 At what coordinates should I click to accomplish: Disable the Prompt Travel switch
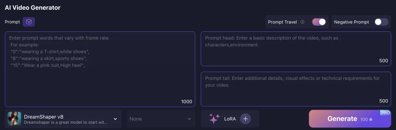tap(319, 22)
